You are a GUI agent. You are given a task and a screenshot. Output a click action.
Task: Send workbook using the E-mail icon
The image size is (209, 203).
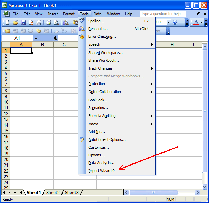pyautogui.click(x=39, y=22)
